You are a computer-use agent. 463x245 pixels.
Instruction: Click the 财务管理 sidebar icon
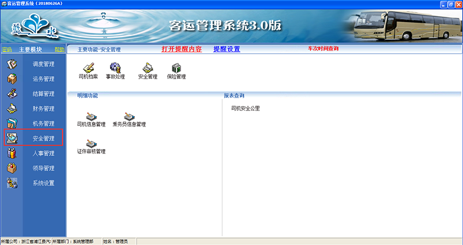12,109
